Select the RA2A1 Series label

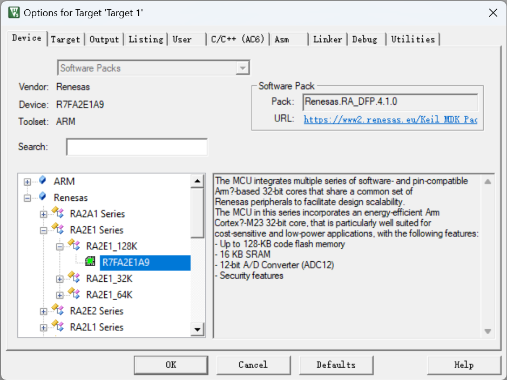coord(97,214)
